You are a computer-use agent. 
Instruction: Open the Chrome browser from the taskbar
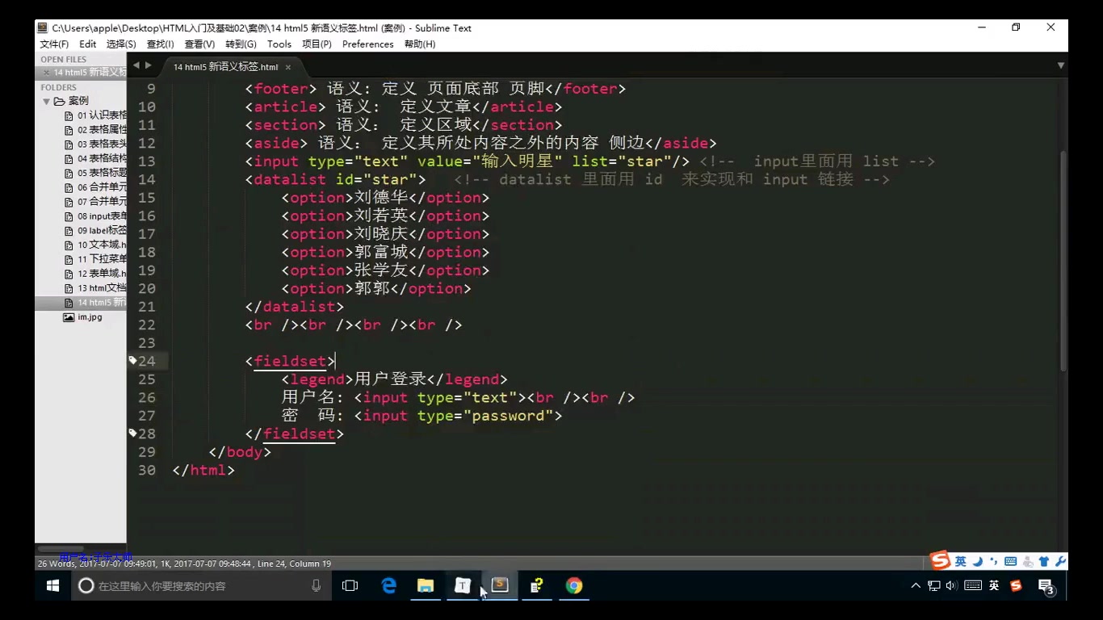573,586
